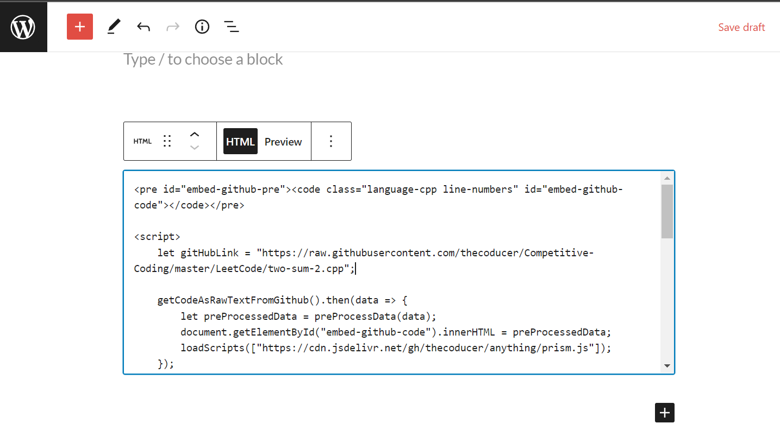780x436 pixels.
Task: Open the block list view icon
Action: point(232,27)
